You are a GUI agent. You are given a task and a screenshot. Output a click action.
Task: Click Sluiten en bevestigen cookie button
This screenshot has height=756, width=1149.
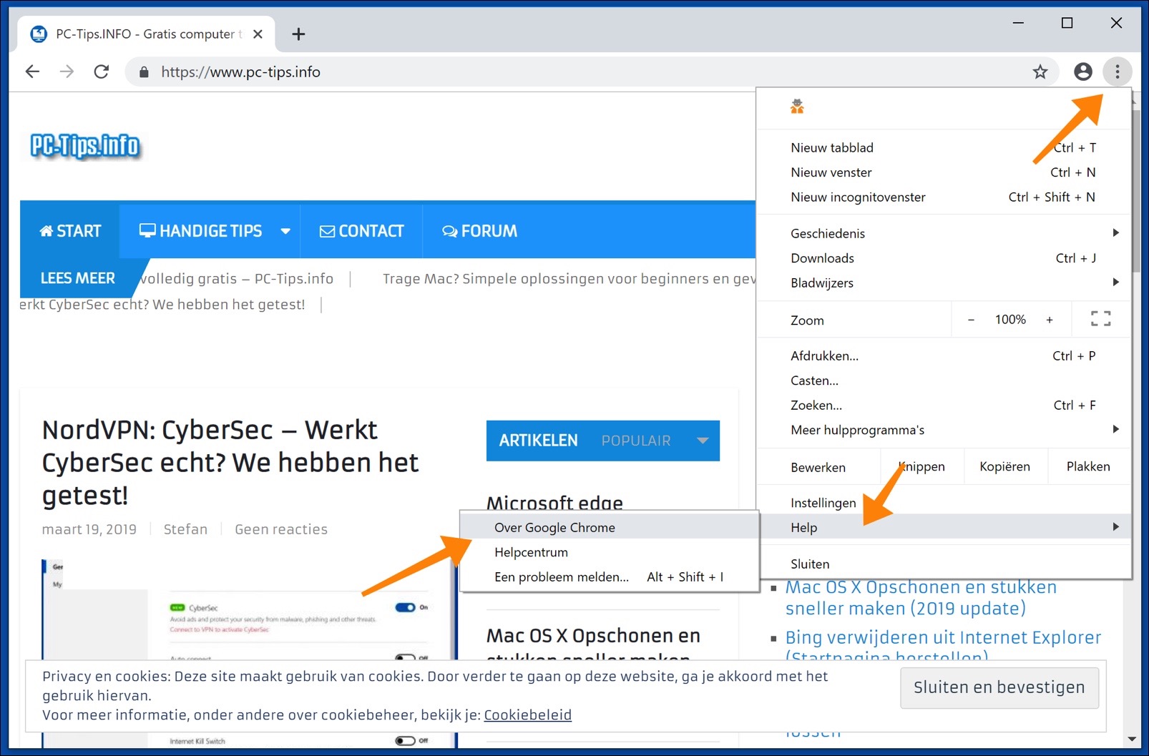[999, 687]
